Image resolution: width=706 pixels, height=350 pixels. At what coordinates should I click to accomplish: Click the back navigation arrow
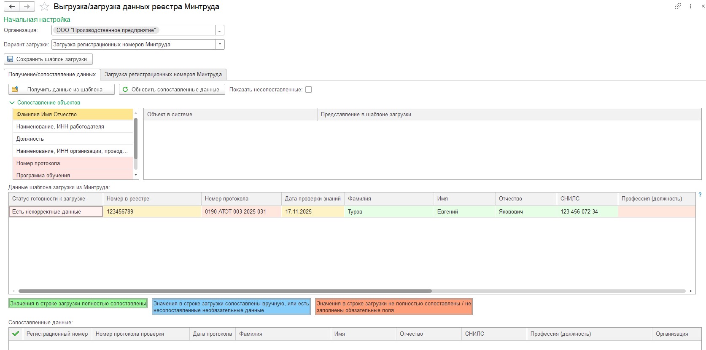point(12,7)
